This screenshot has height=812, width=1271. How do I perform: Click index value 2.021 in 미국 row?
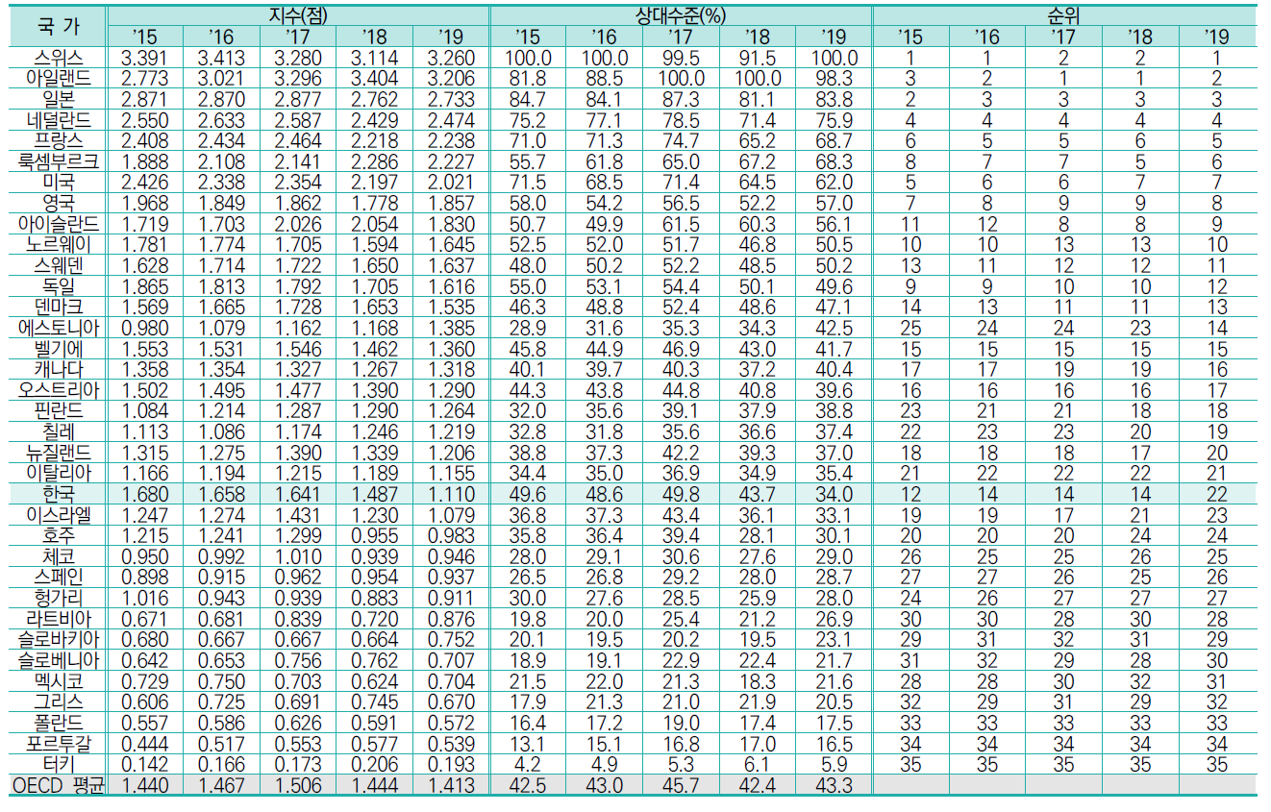click(x=452, y=183)
